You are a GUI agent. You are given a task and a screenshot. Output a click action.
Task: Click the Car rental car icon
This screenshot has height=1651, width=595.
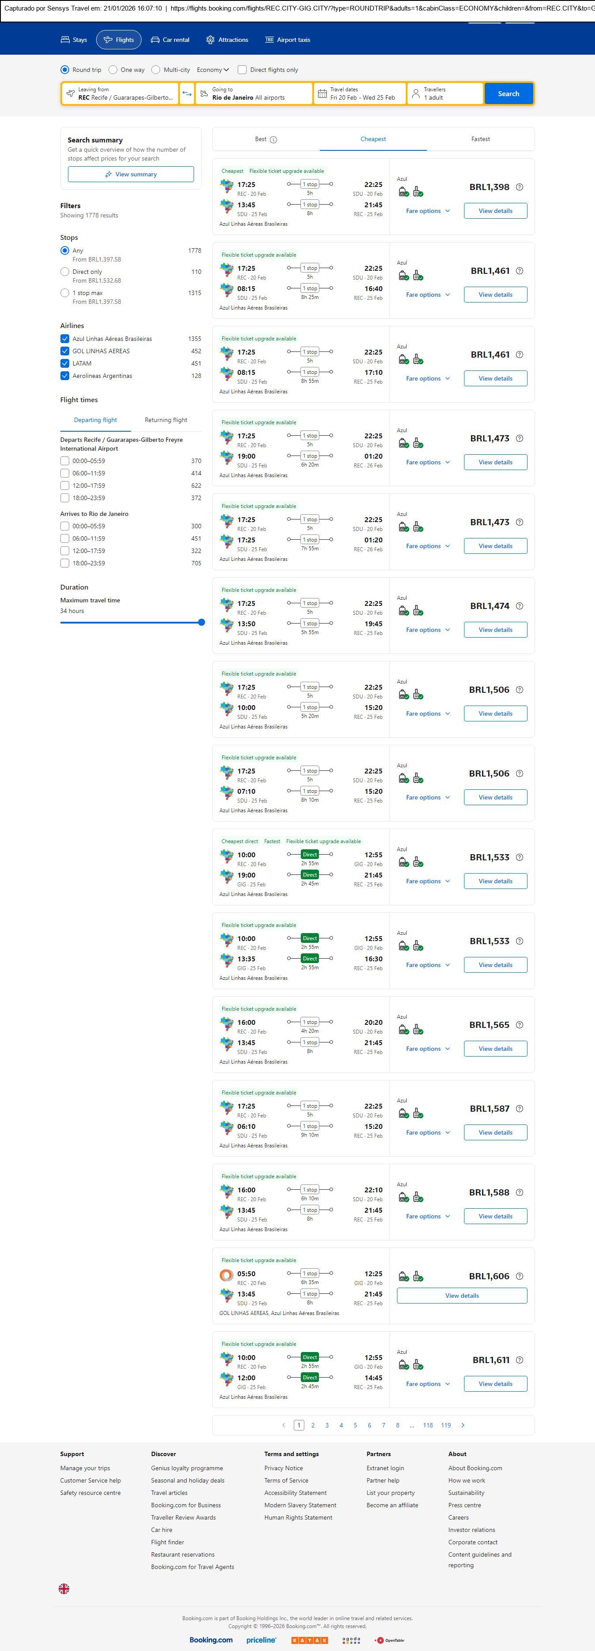(x=155, y=40)
